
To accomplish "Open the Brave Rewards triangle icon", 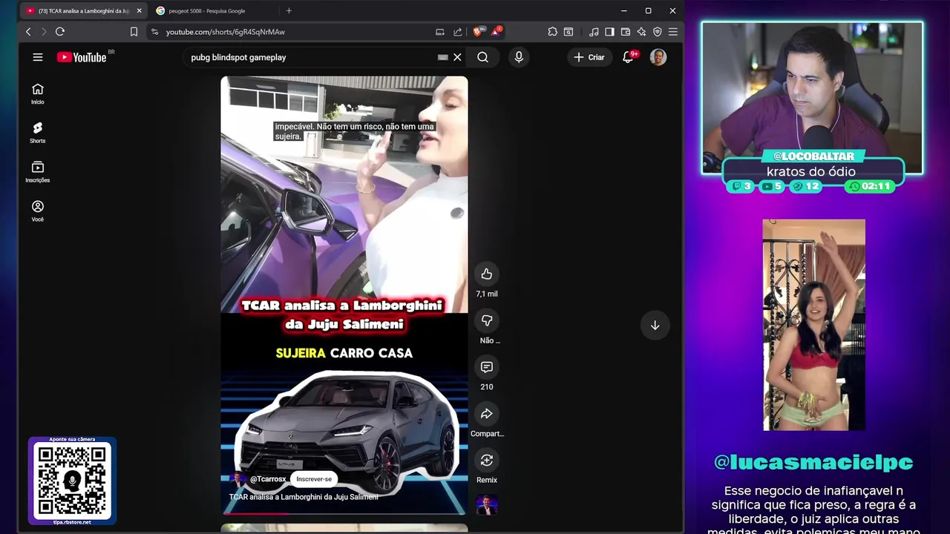I will [496, 31].
